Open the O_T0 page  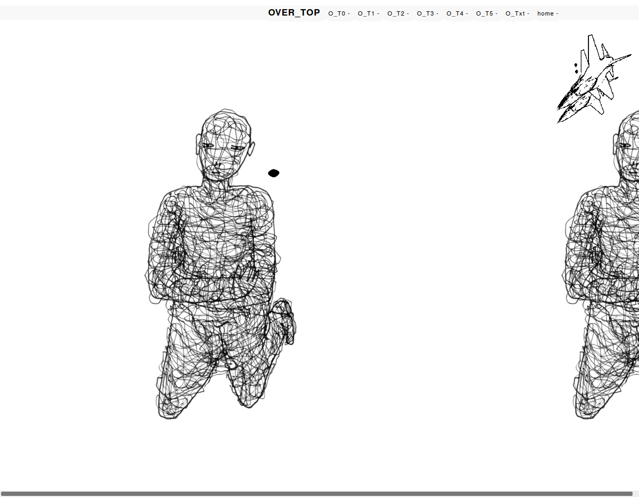[337, 13]
